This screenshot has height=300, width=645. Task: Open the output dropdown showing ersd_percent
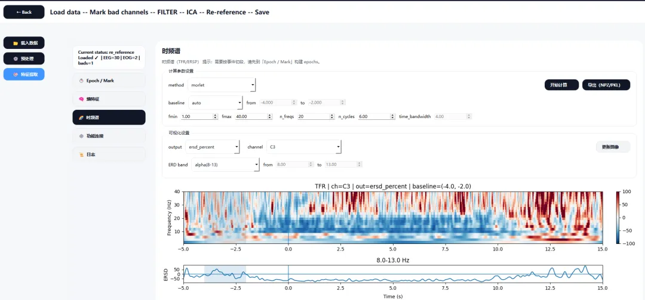click(212, 147)
